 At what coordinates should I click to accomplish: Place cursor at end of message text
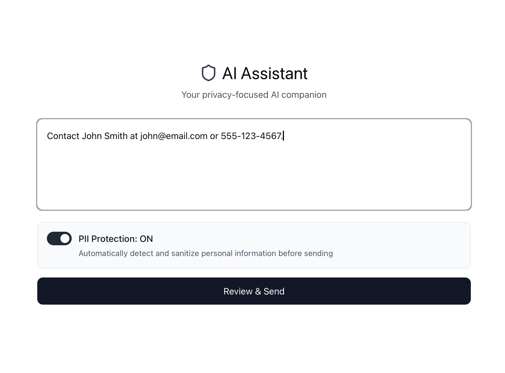(283, 136)
